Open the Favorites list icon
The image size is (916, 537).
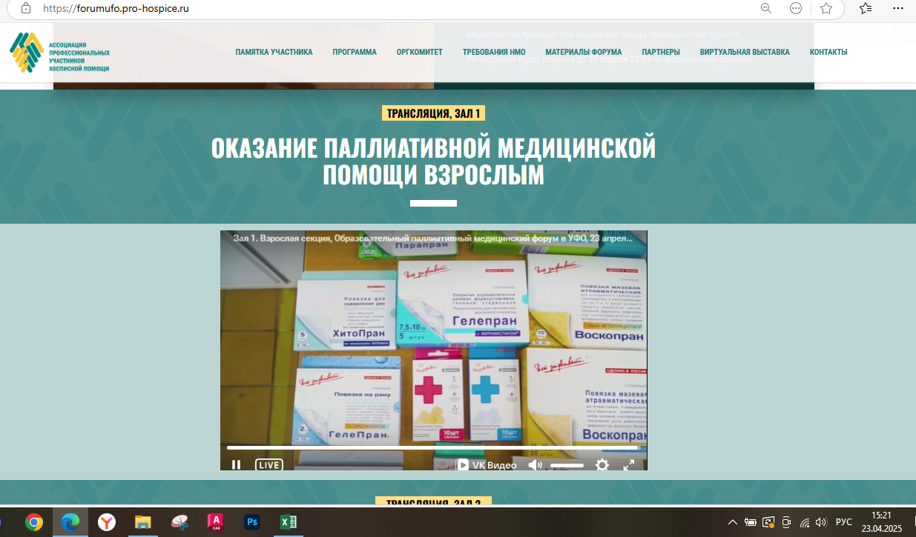865,8
